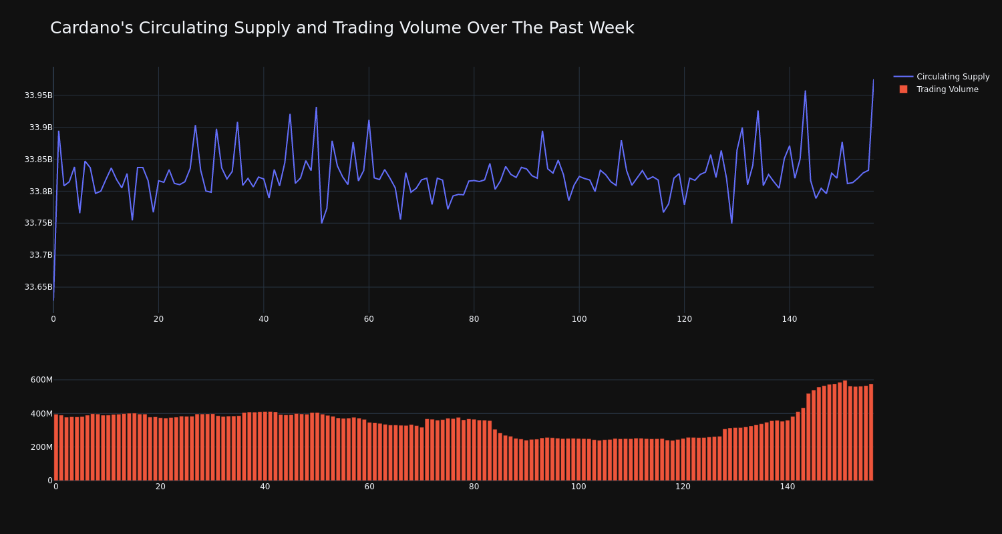
Task: Click the 33.9B y-axis label
Action: 41,127
